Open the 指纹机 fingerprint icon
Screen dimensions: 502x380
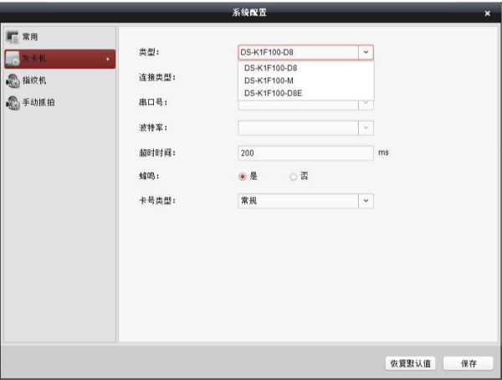click(13, 80)
